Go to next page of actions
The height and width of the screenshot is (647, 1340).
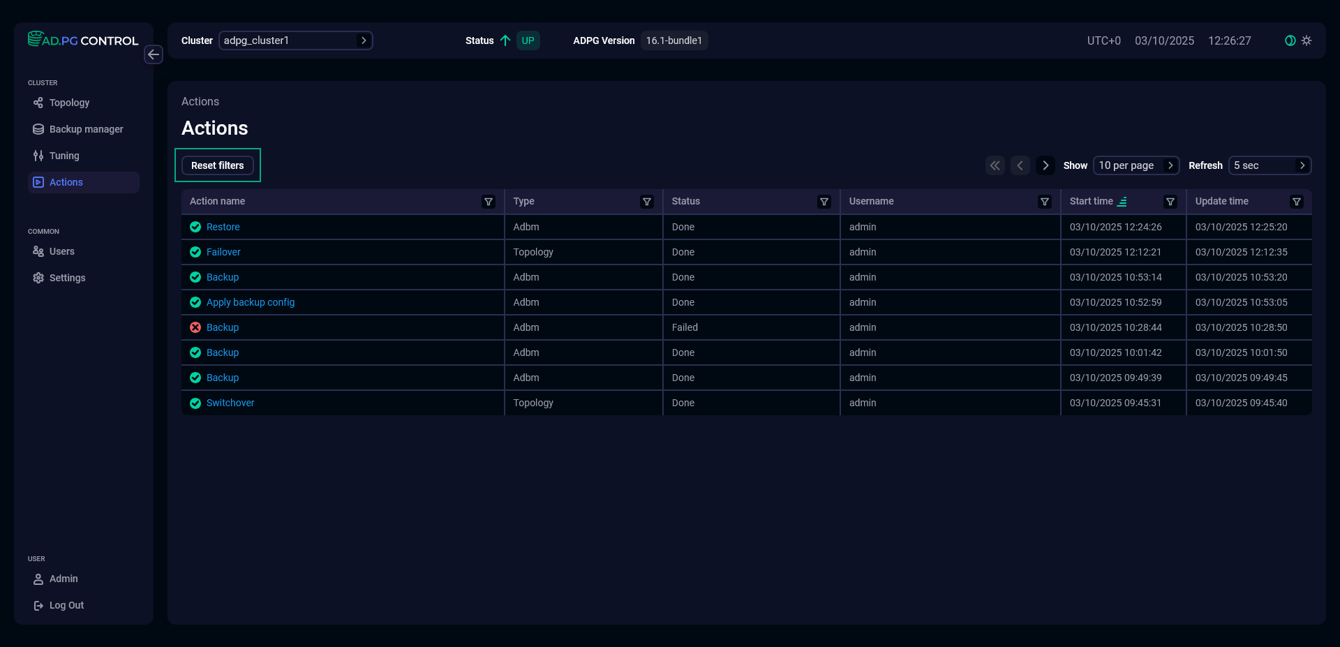point(1045,165)
